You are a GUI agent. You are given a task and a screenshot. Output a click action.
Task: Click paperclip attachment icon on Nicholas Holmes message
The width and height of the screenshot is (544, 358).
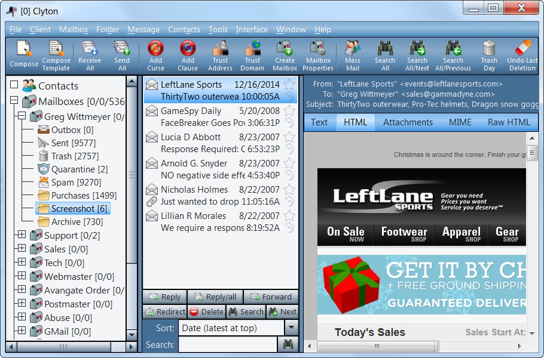click(152, 202)
